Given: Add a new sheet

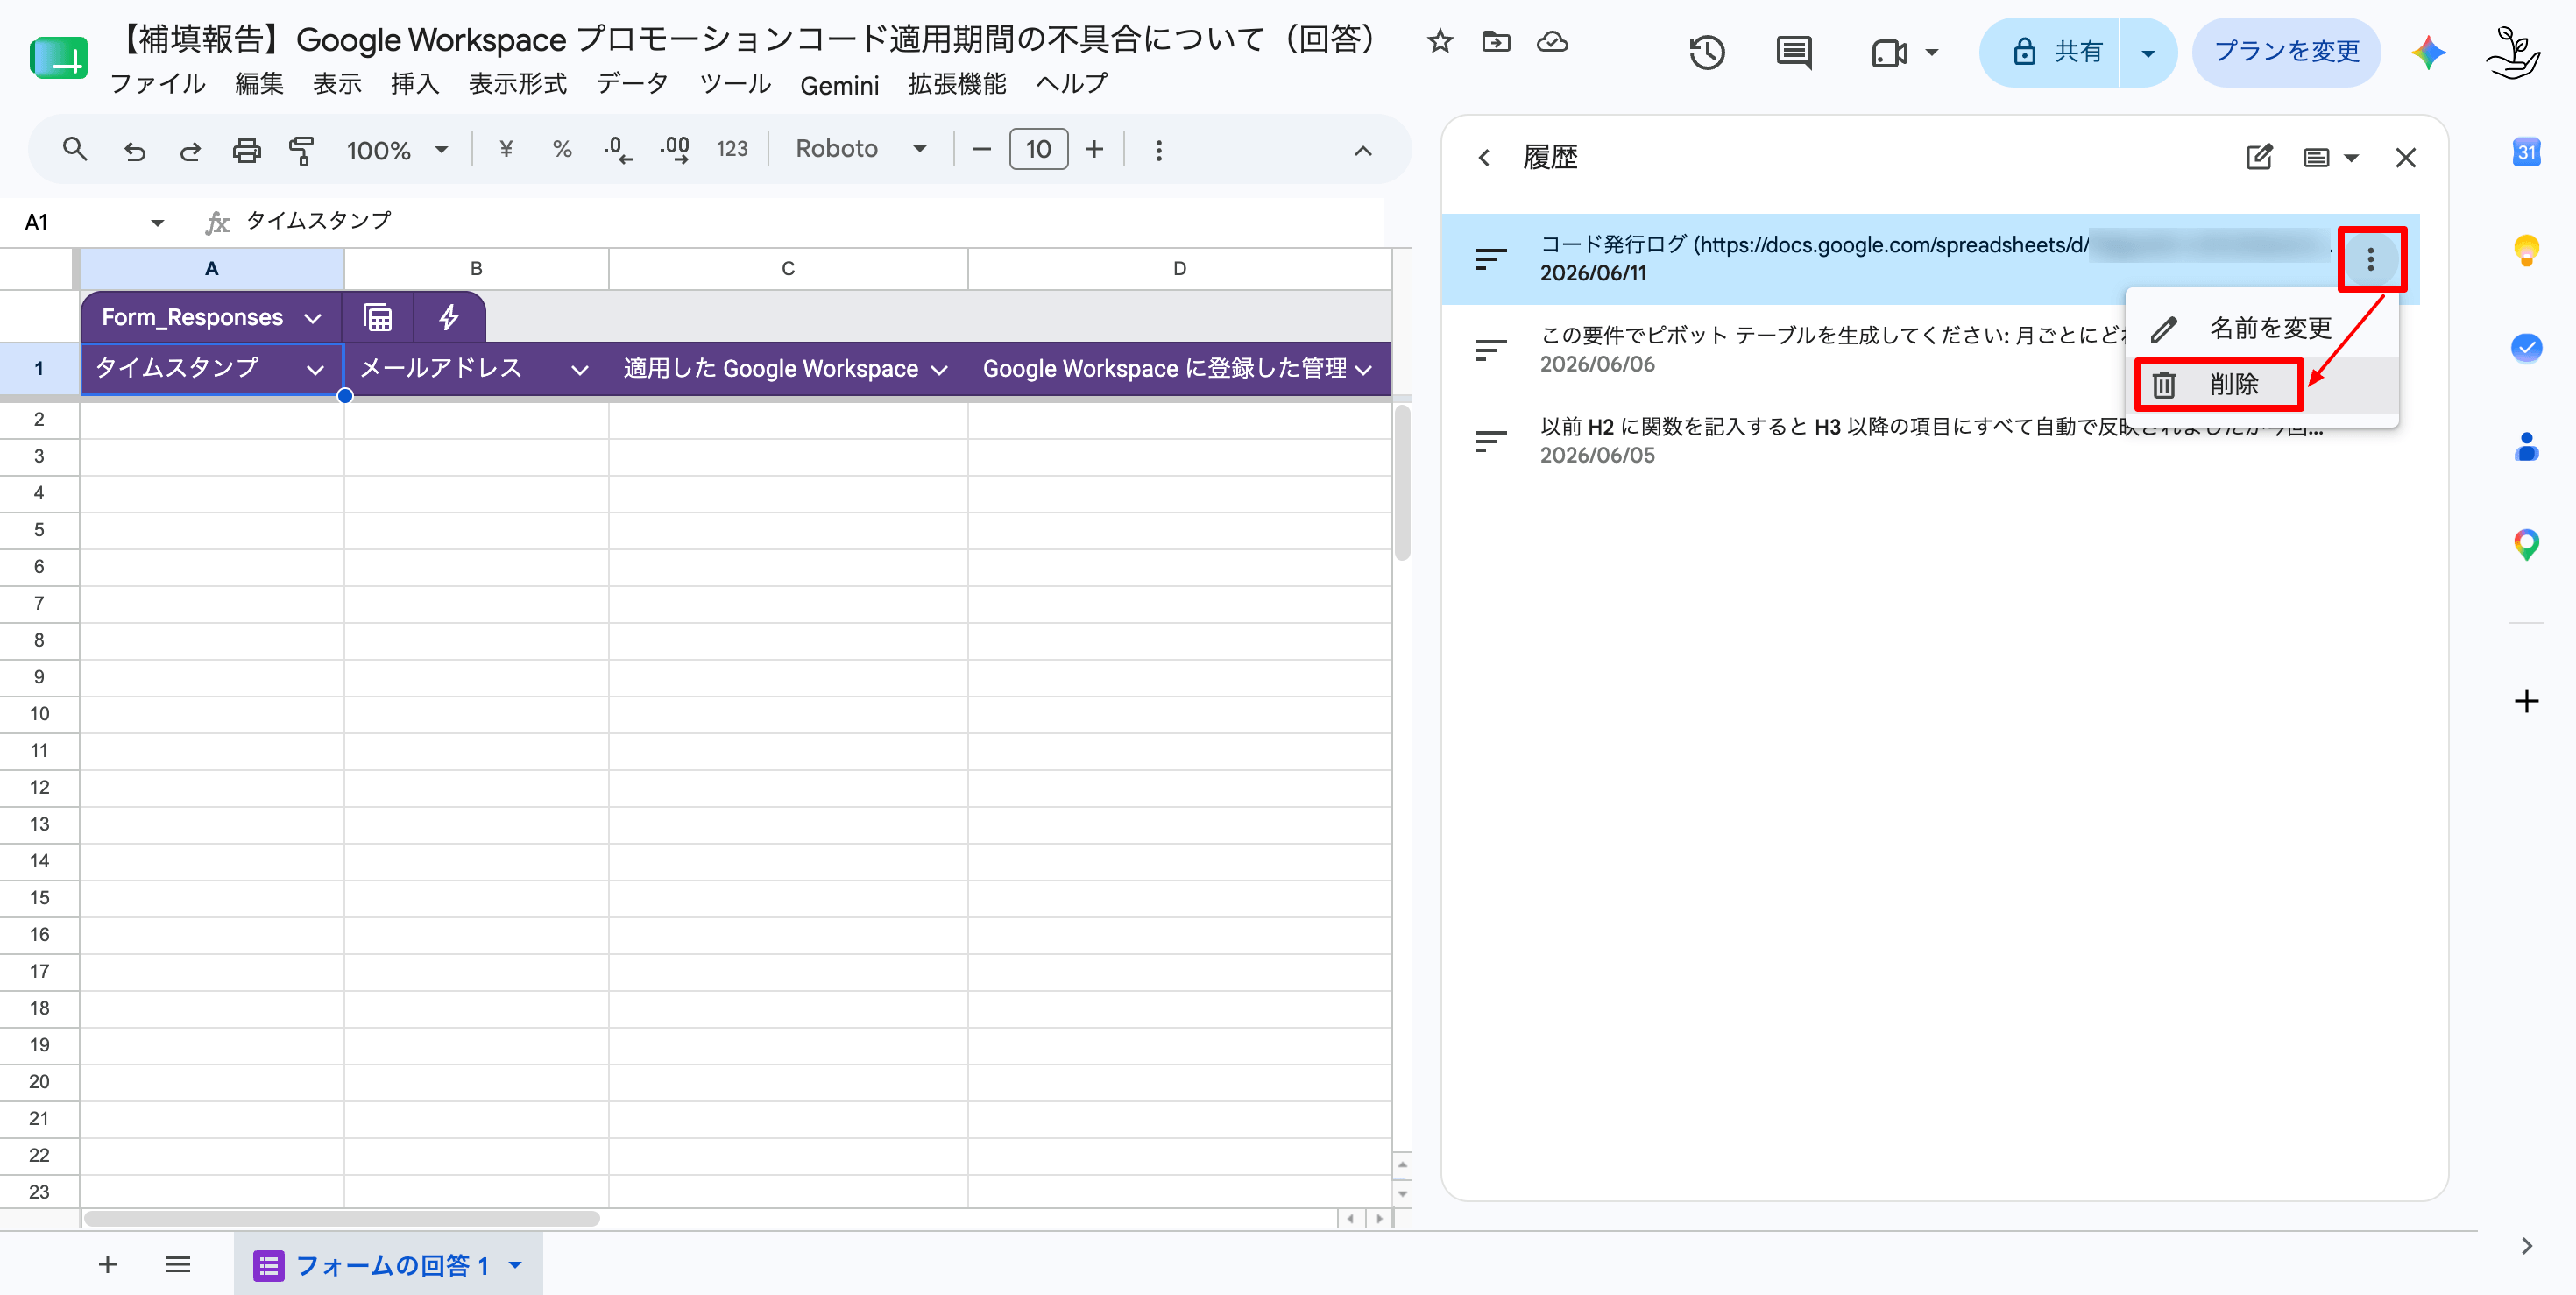Looking at the screenshot, I should click(107, 1265).
